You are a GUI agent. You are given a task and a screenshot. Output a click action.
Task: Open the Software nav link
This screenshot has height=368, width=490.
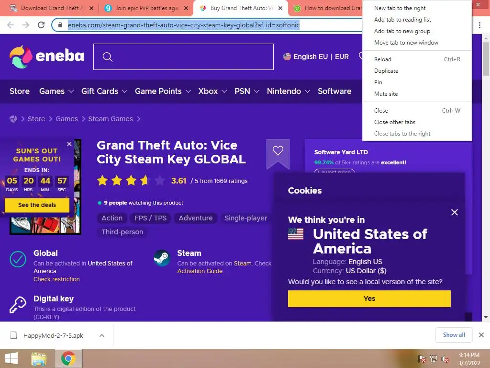334,92
